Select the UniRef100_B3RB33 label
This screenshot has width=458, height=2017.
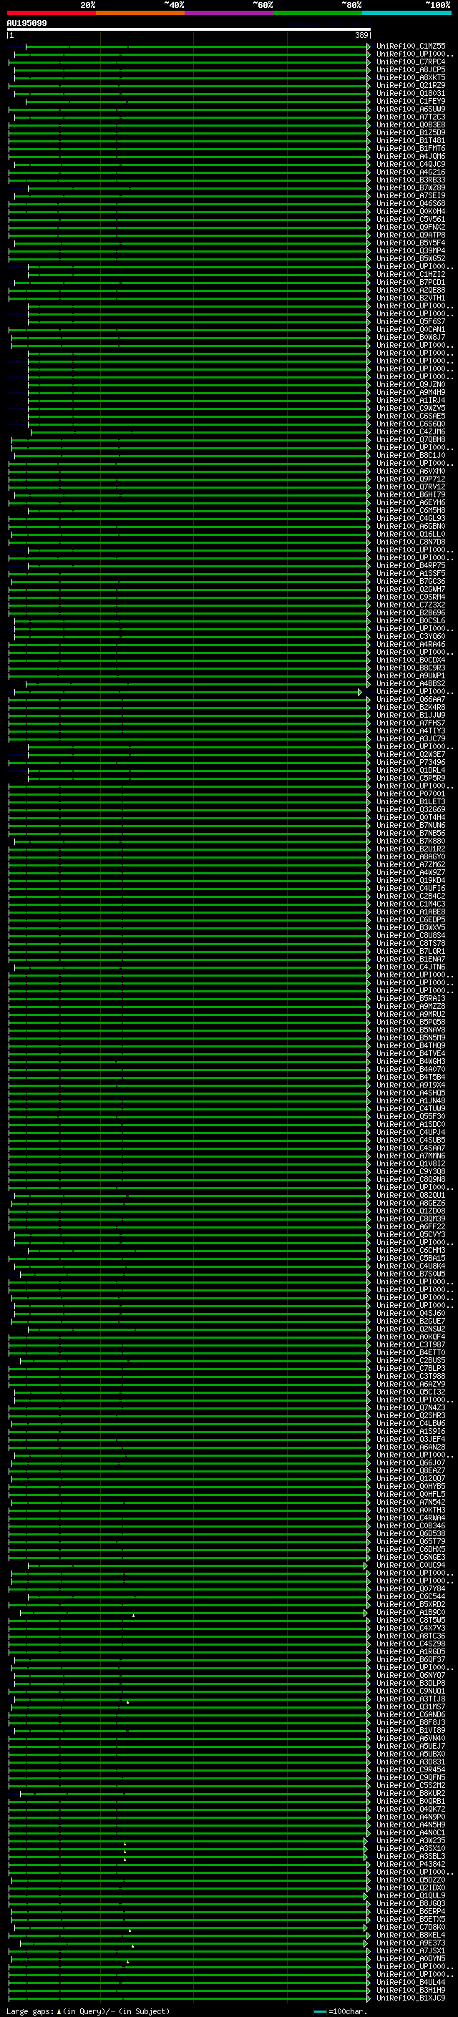pyautogui.click(x=411, y=180)
